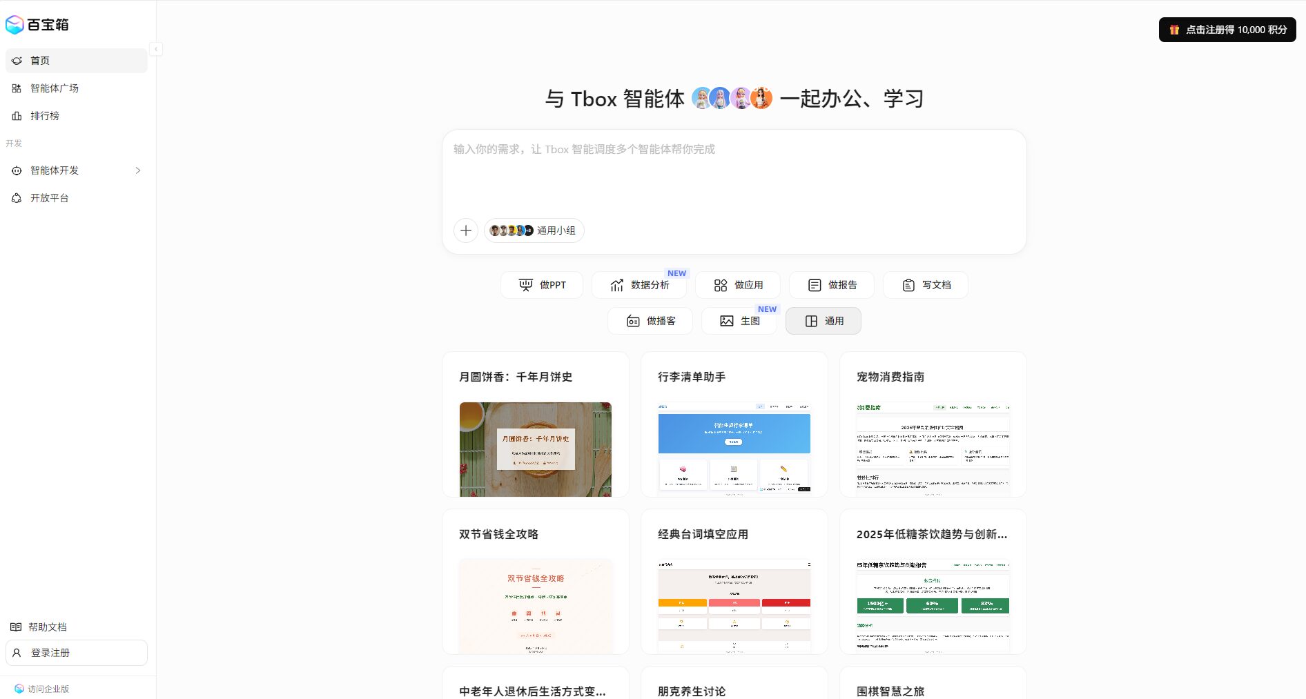This screenshot has width=1306, height=699.
Task: Select the 写文档 document icon
Action: coord(906,284)
